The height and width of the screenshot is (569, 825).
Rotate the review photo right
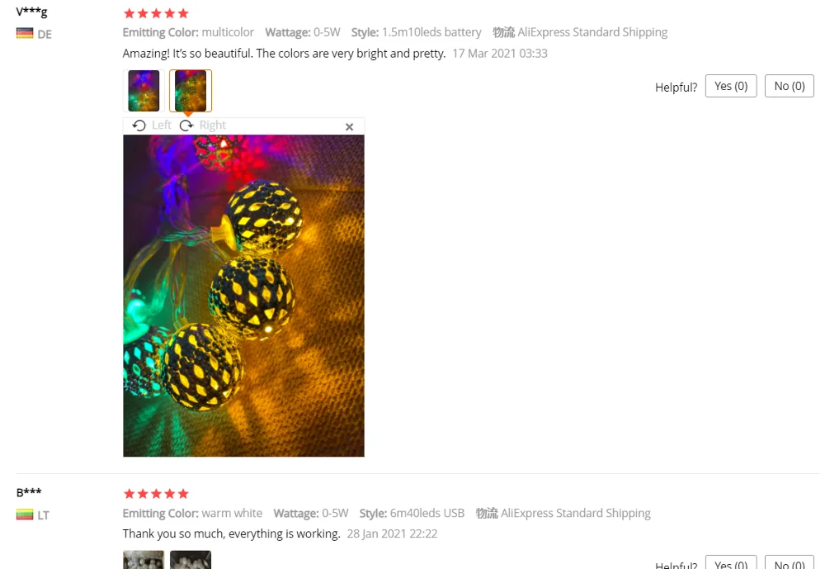[203, 126]
